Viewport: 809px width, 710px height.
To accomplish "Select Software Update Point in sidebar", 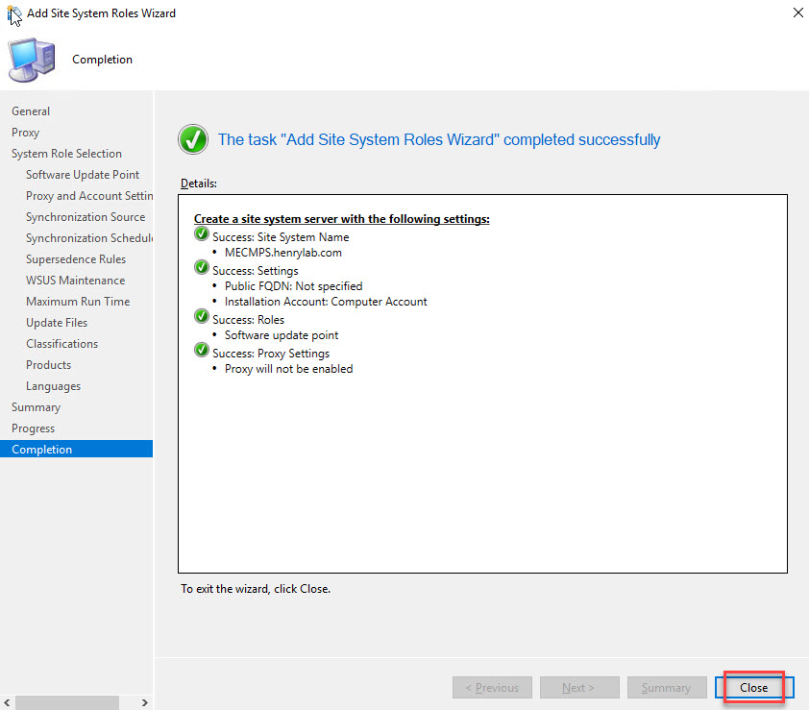I will tap(83, 175).
